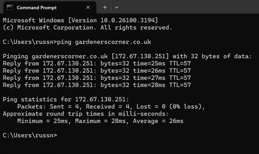Click the Microsoft Windows version line
This screenshot has height=154, width=259.
(x=81, y=20)
